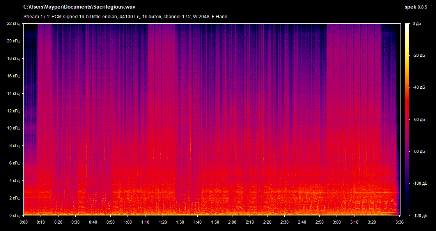Click the 22 кГц frequency label
Viewport: 436px width, 231px height.
click(x=13, y=24)
